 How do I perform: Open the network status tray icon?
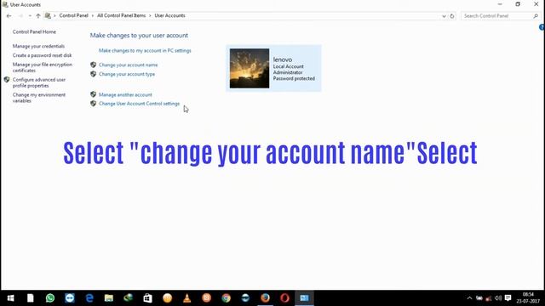488,298
